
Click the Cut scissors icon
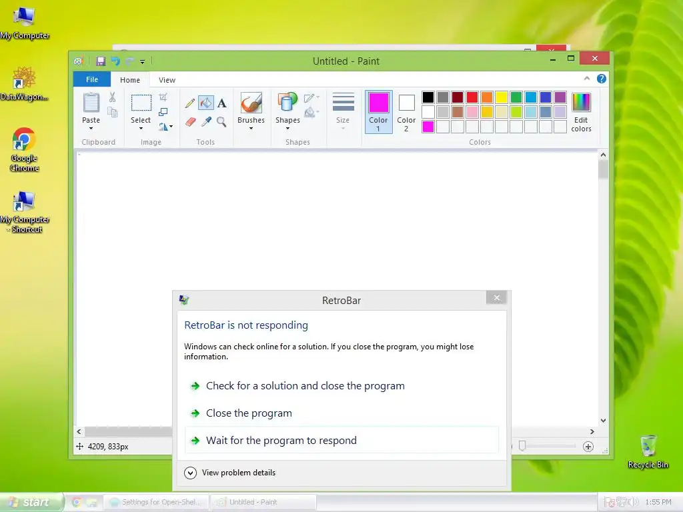click(x=112, y=97)
